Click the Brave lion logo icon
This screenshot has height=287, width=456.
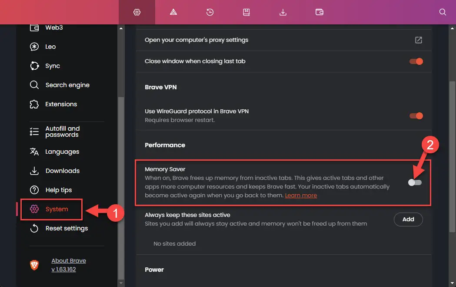[x=34, y=265]
